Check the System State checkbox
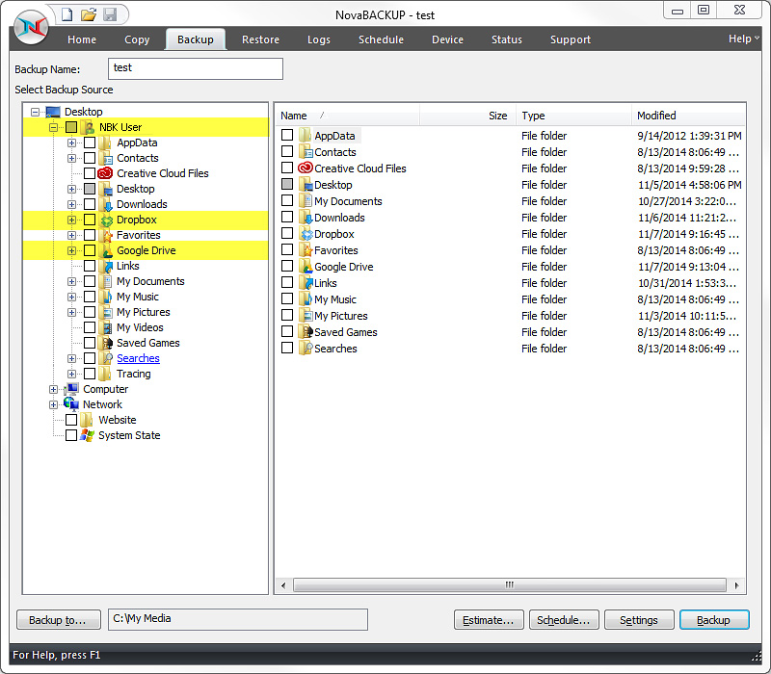771x674 pixels. [x=71, y=435]
